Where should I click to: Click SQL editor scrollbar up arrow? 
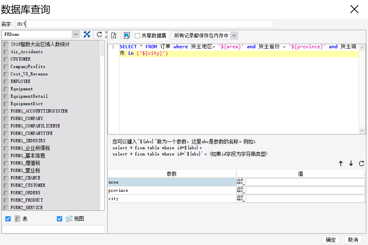pos(362,47)
